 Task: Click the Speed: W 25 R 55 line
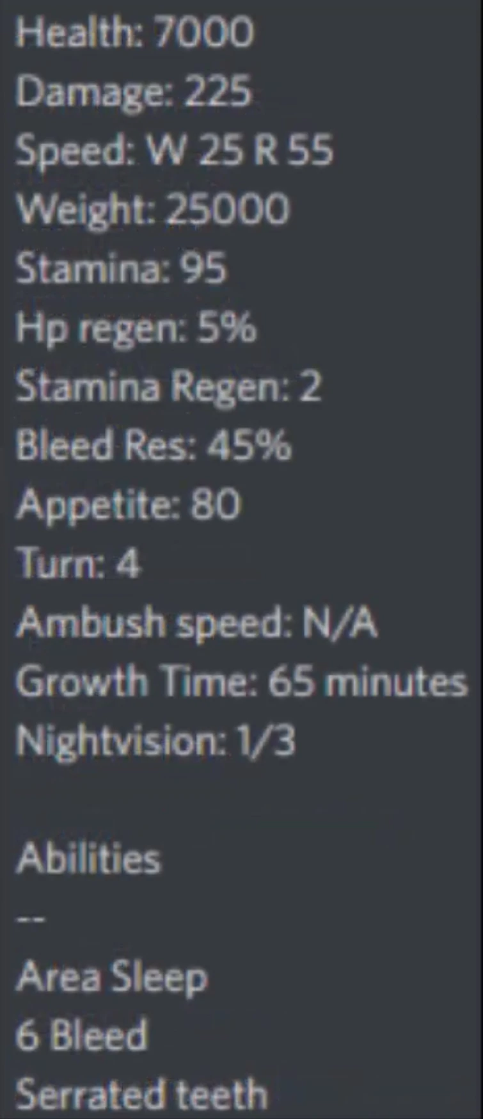point(174,150)
